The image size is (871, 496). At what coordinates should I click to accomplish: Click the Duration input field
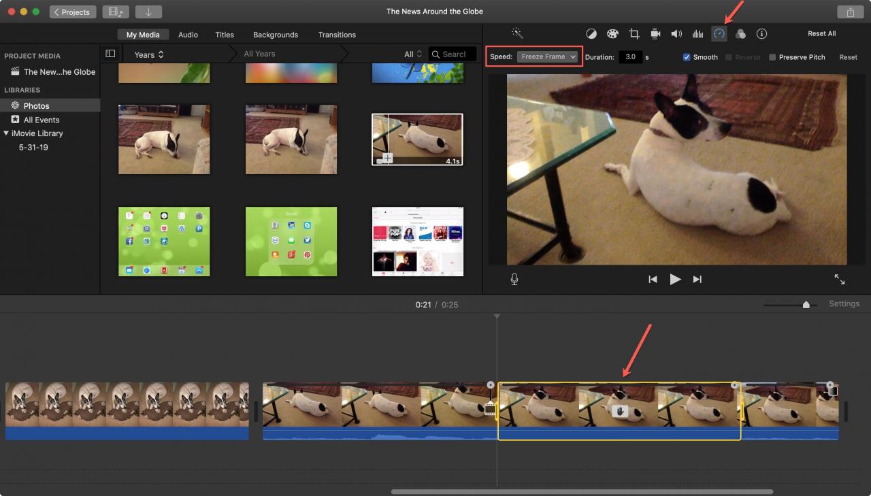click(631, 57)
